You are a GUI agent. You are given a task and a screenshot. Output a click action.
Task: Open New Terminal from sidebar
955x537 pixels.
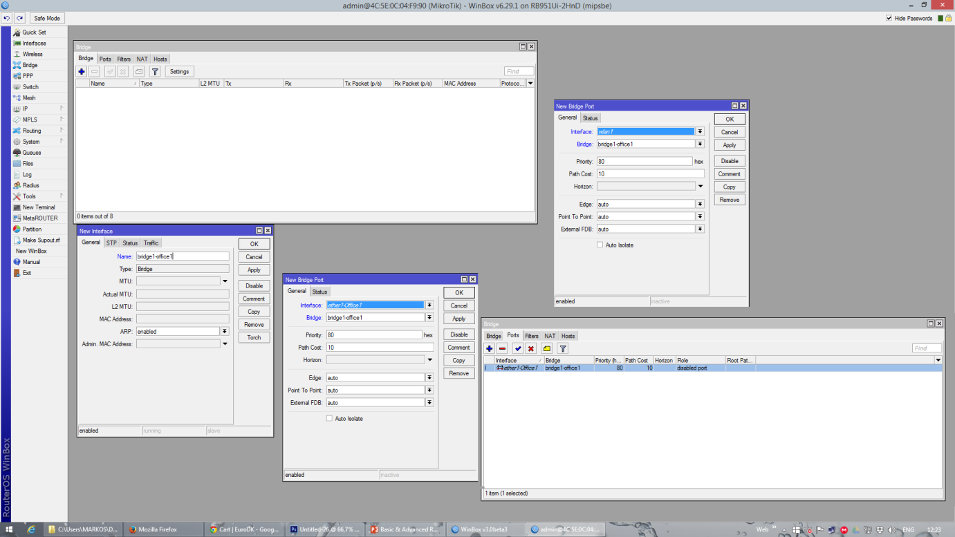point(38,207)
